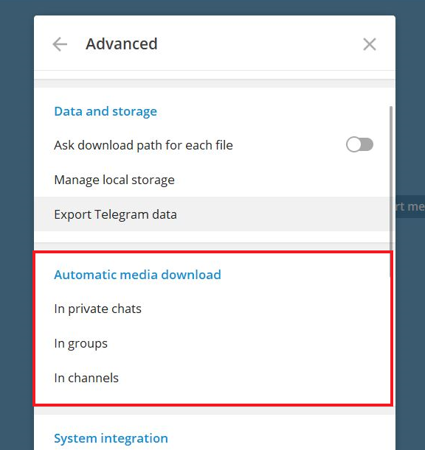Click the 'Automatic media download' section header
The width and height of the screenshot is (425, 450).
pos(137,275)
